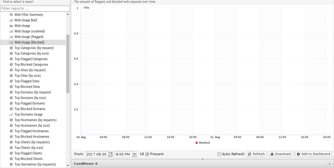Image resolution: width=334 pixels, height=168 pixels.
Task: Click the report list scroll-up arrow
Action: pos(68,14)
